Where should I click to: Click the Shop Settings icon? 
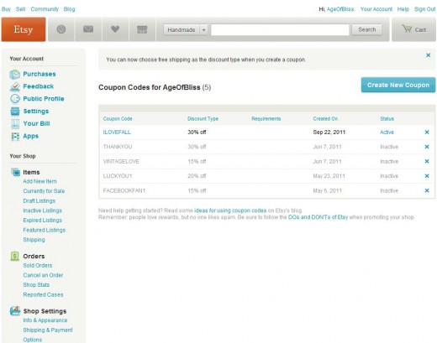tap(15, 310)
